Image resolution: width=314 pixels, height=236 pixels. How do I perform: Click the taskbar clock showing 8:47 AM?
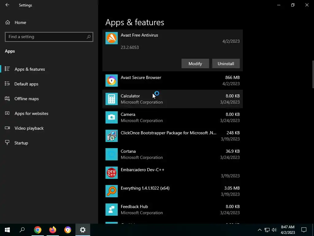[288, 230]
